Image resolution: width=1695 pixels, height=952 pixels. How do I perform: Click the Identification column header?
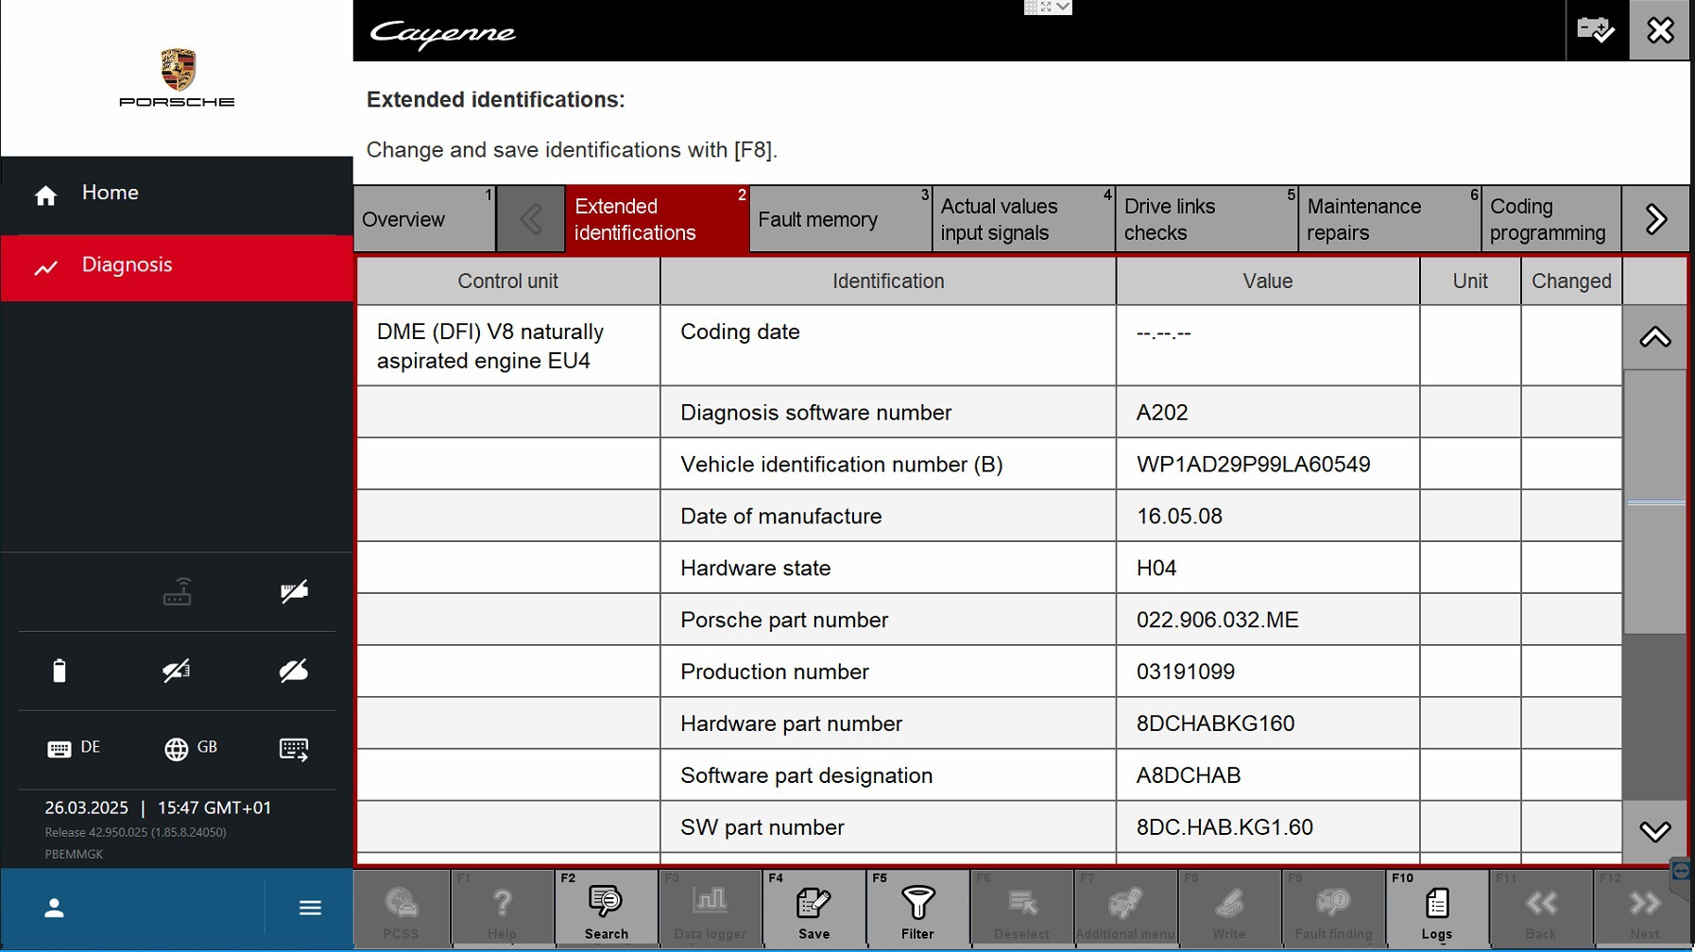(x=888, y=281)
